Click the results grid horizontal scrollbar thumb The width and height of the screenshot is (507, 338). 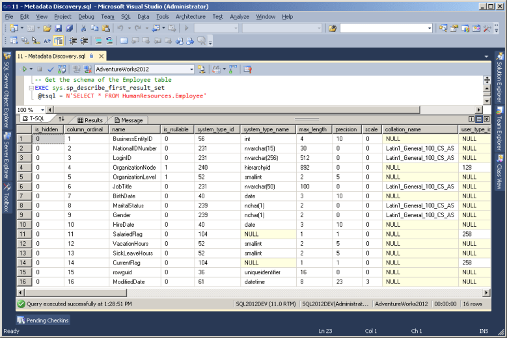tap(75, 292)
